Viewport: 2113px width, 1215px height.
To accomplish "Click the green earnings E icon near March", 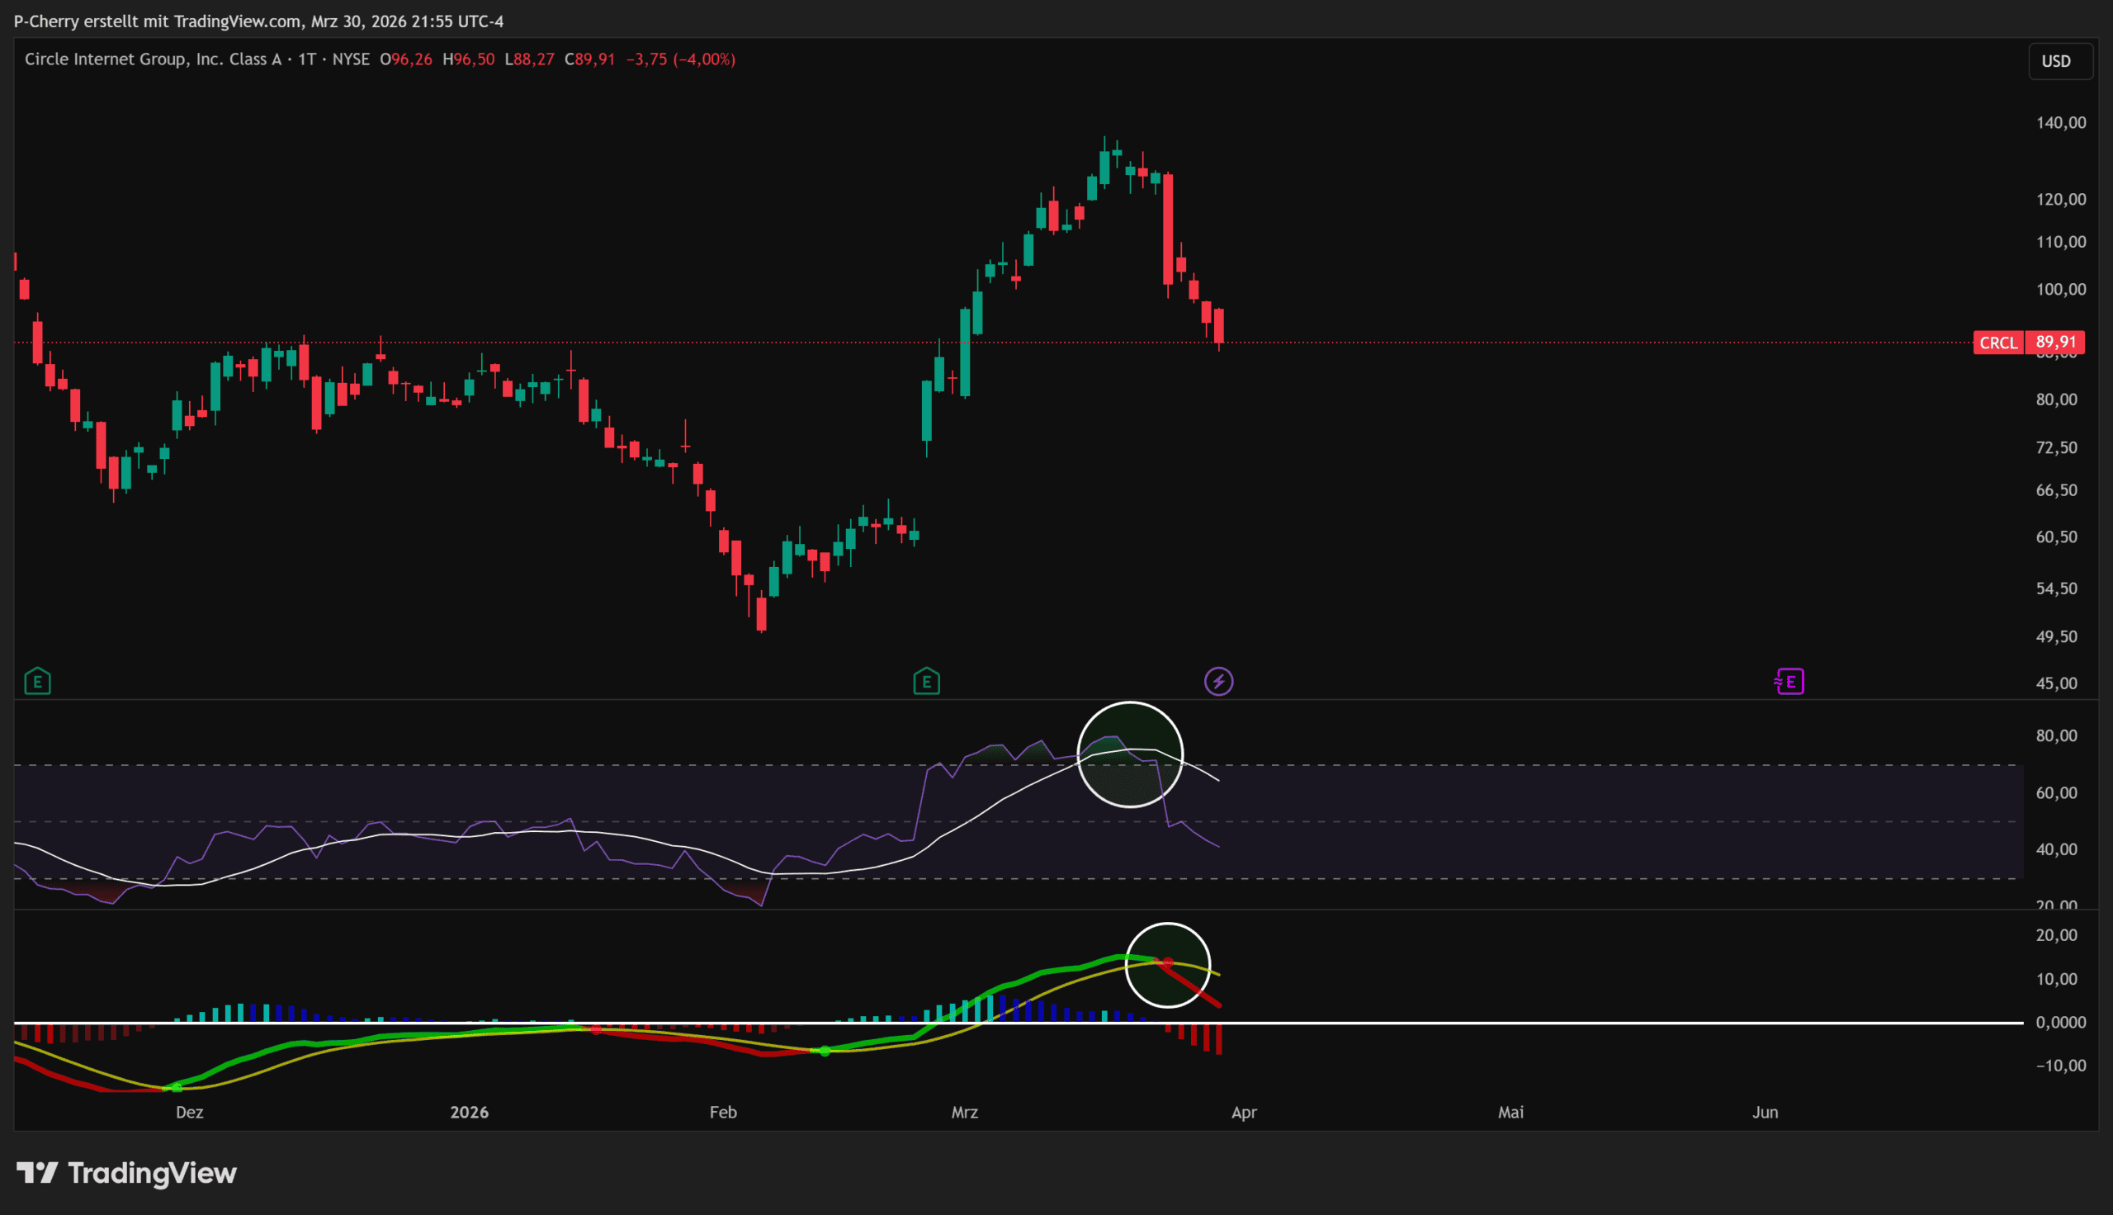I will pos(926,682).
